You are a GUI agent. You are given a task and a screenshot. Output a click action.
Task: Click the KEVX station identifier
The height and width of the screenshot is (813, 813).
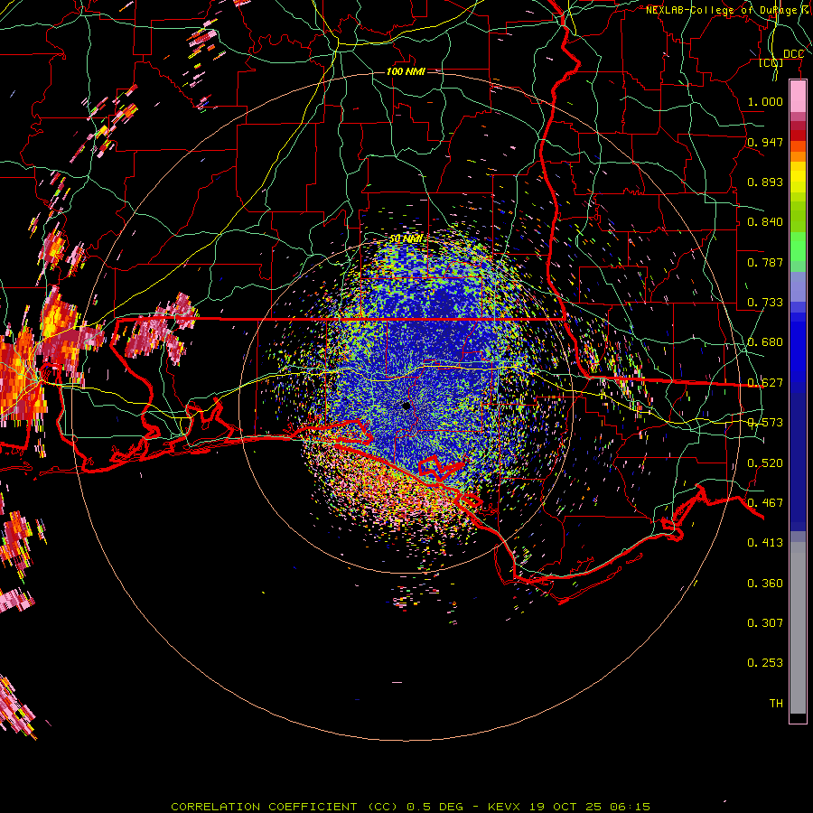tap(505, 807)
